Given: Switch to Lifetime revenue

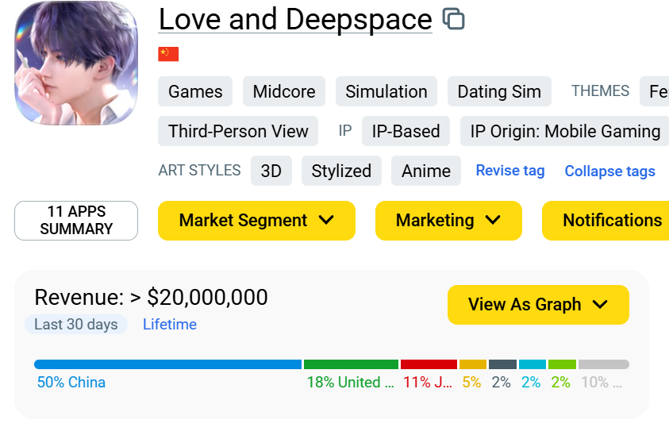Looking at the screenshot, I should (x=170, y=324).
